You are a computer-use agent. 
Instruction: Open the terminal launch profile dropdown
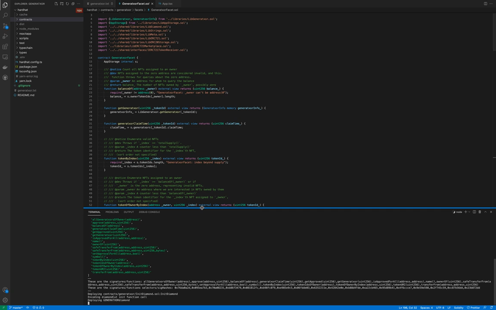pos(469,212)
